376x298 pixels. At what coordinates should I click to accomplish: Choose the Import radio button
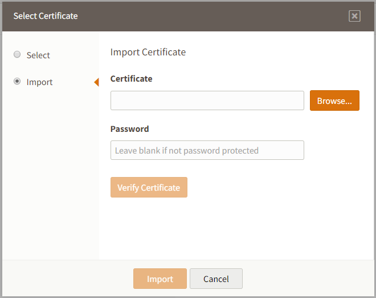coord(17,82)
